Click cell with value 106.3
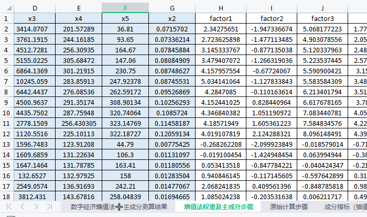The width and height of the screenshot is (367, 217). [125, 155]
